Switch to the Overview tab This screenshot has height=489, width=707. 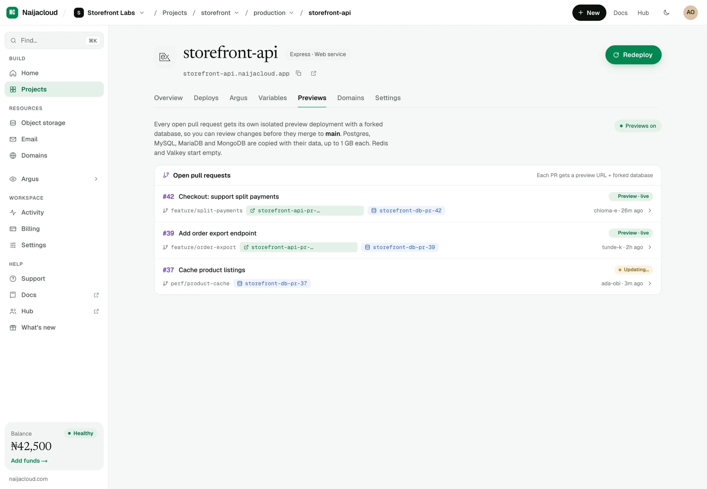(168, 98)
